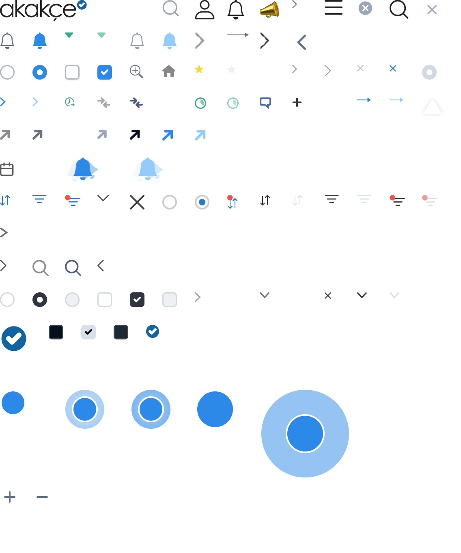This screenshot has width=461, height=553.
Task: Click the large black X icon
Action: tap(137, 202)
